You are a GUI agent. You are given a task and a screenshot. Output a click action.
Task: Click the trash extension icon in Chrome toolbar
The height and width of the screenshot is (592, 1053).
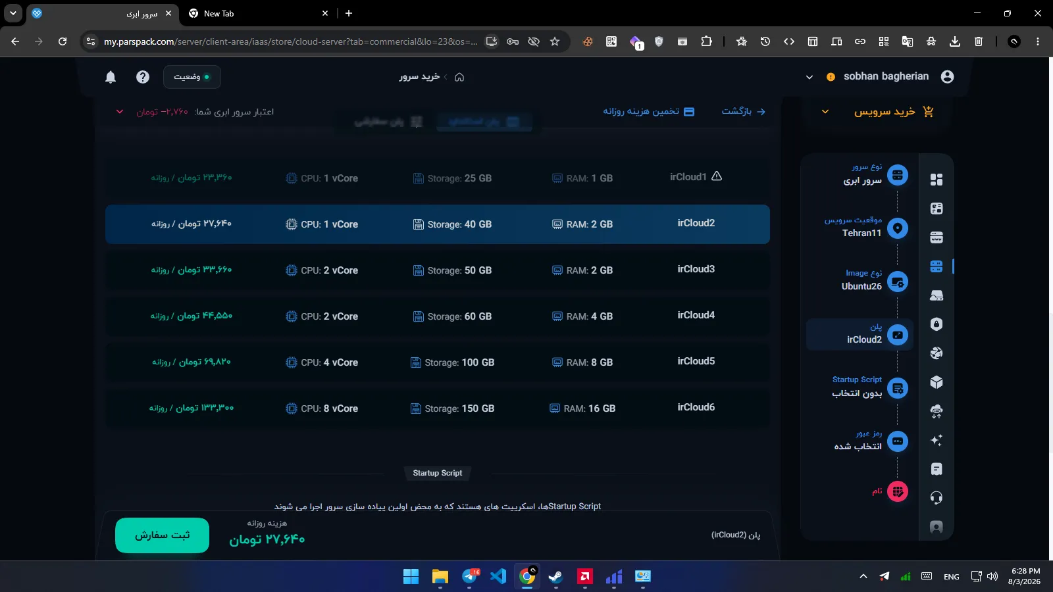coord(979,41)
